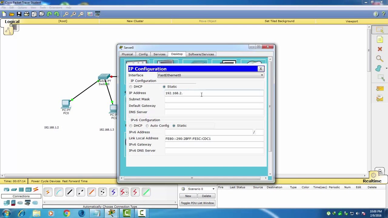
Task: Choose the Add Simple PDU envelope
Action: point(380,88)
